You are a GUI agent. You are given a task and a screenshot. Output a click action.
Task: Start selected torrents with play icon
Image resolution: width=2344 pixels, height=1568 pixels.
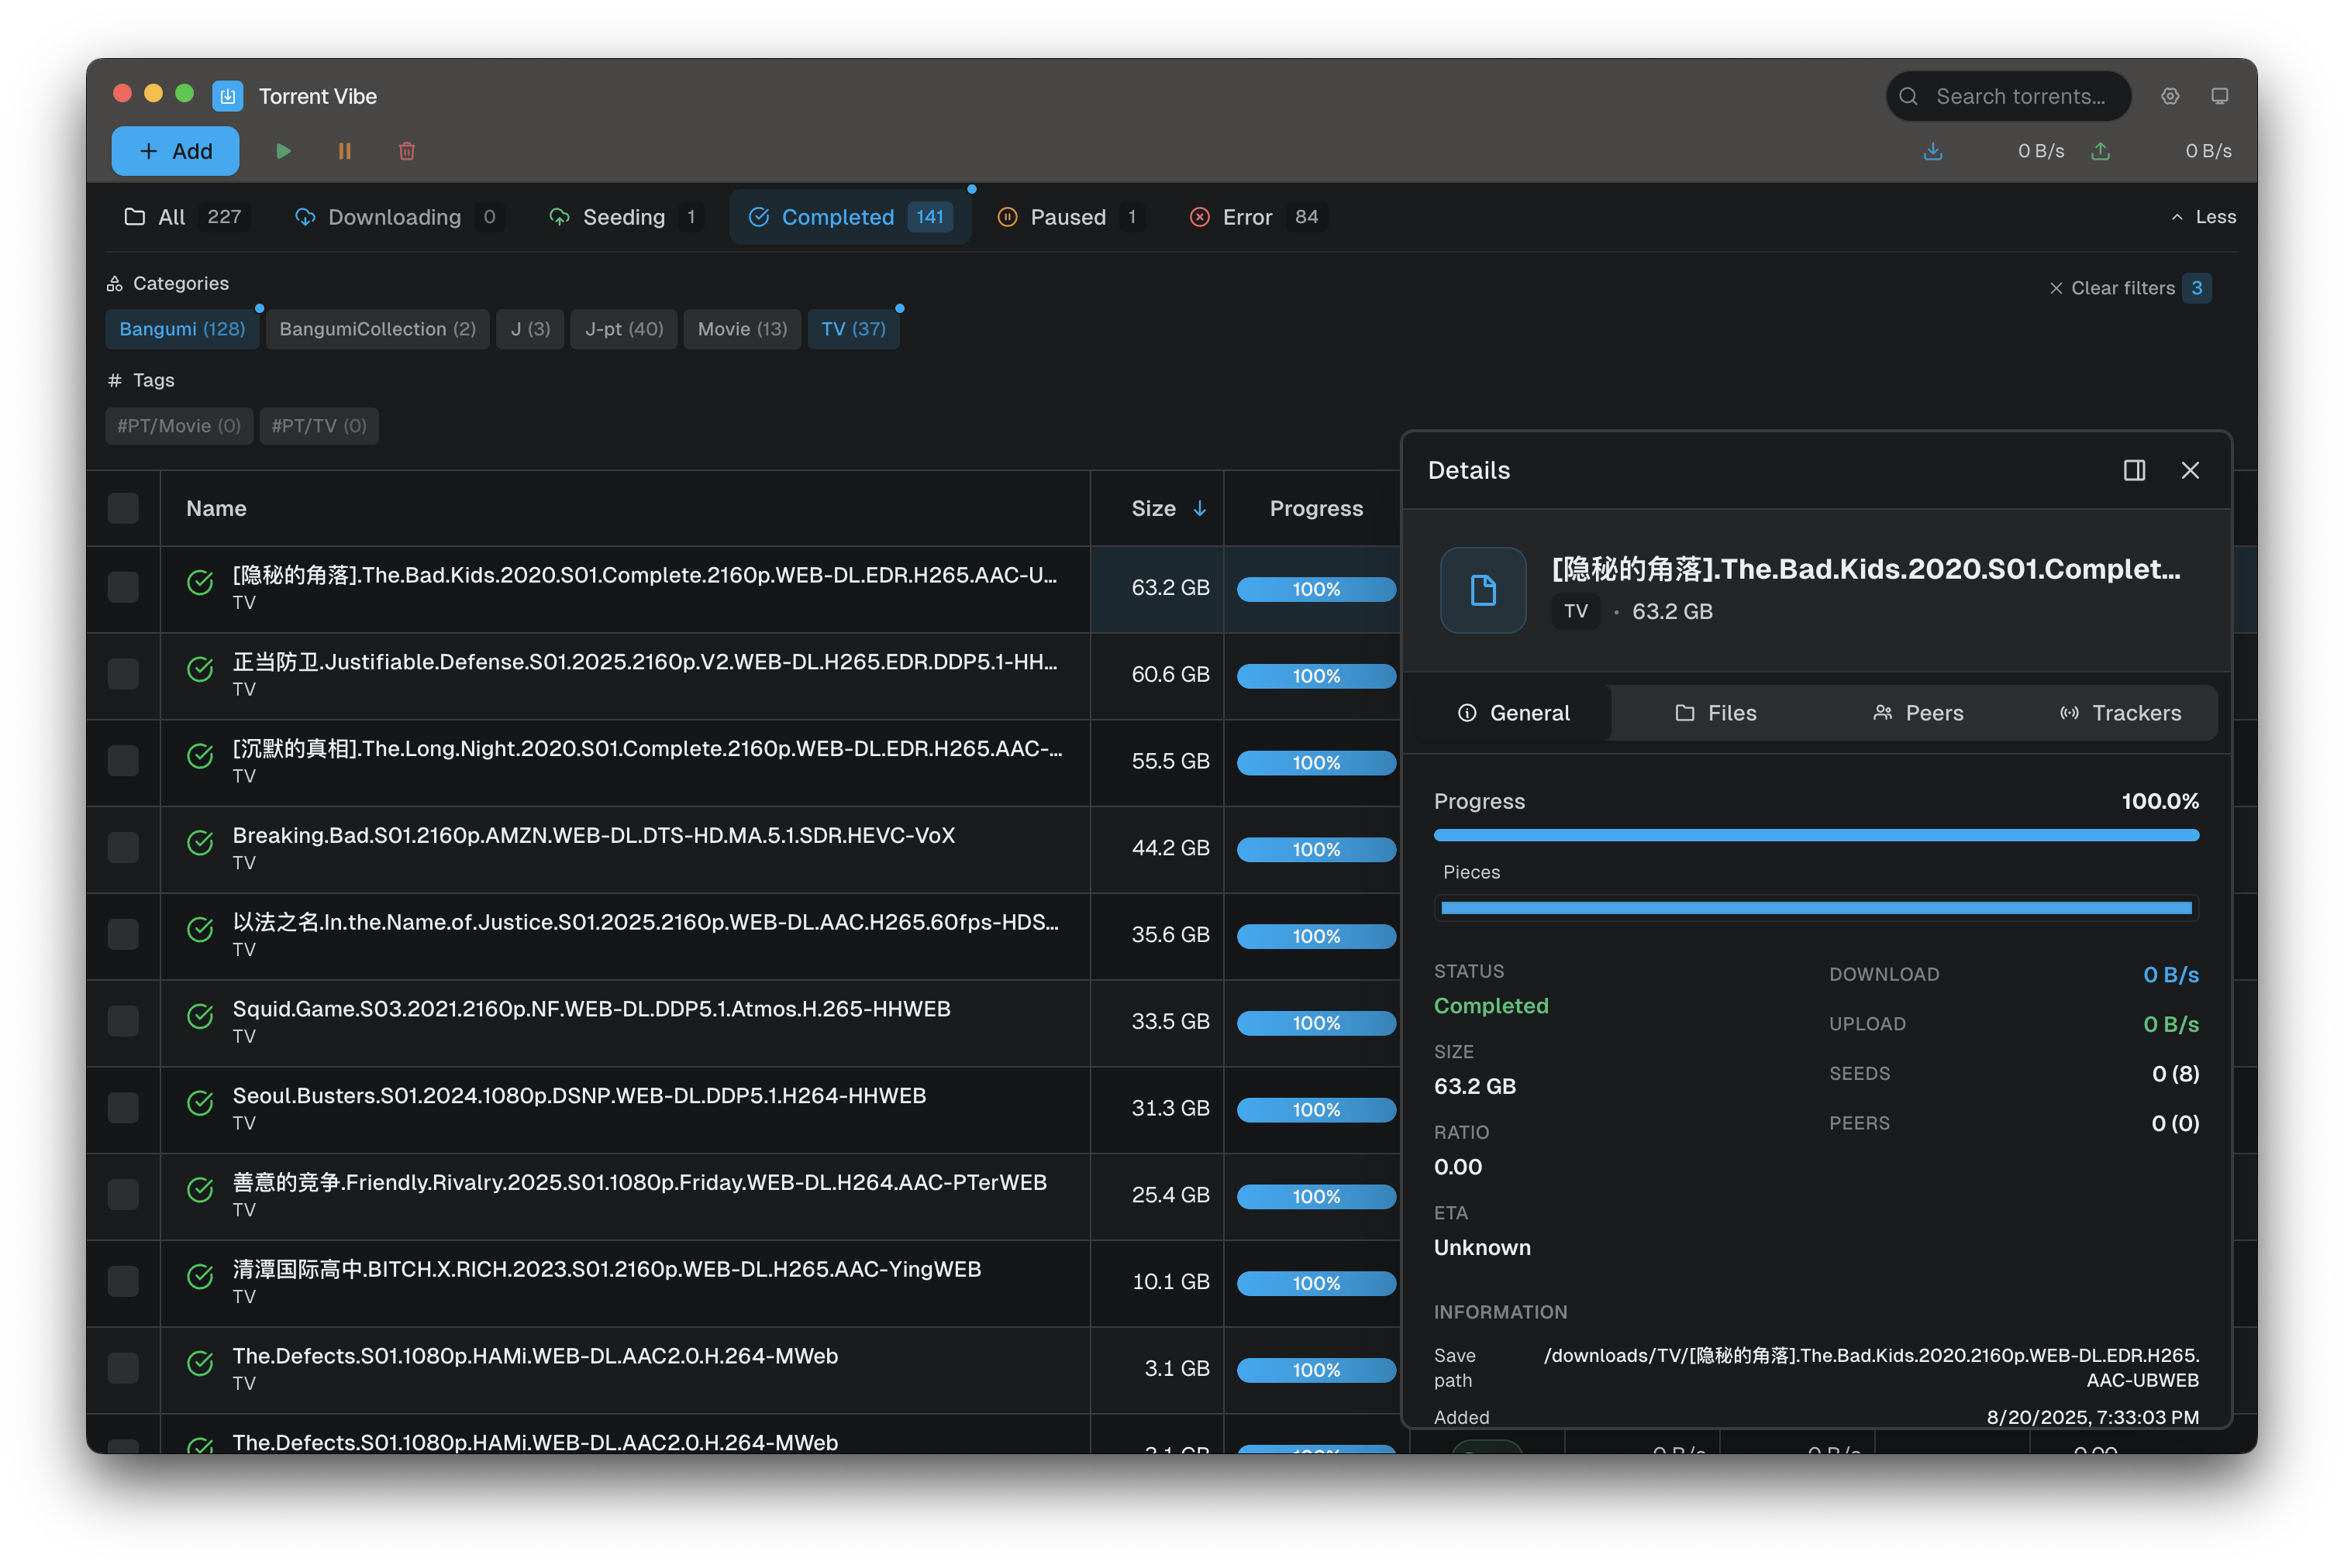coord(283,151)
